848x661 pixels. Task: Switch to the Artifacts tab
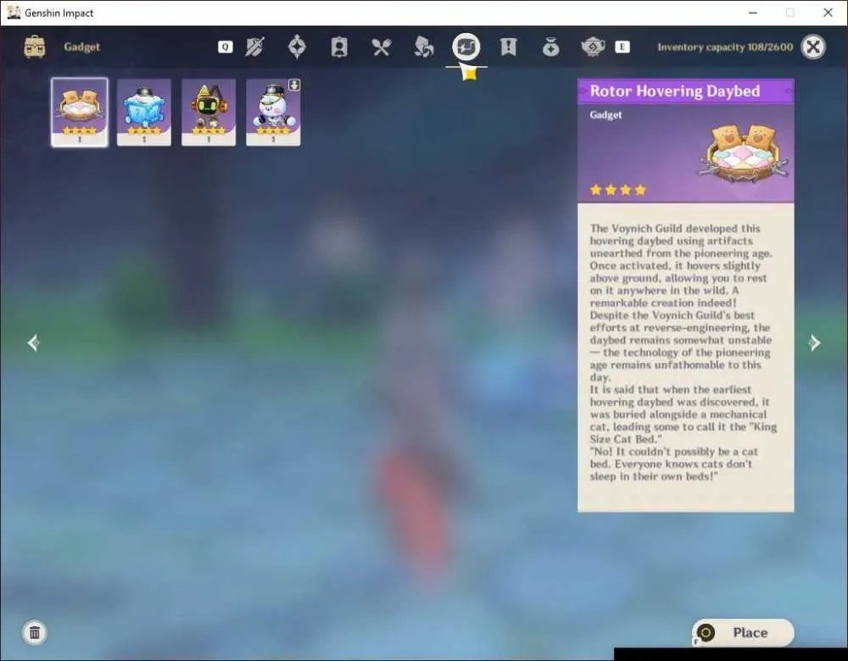click(x=297, y=47)
